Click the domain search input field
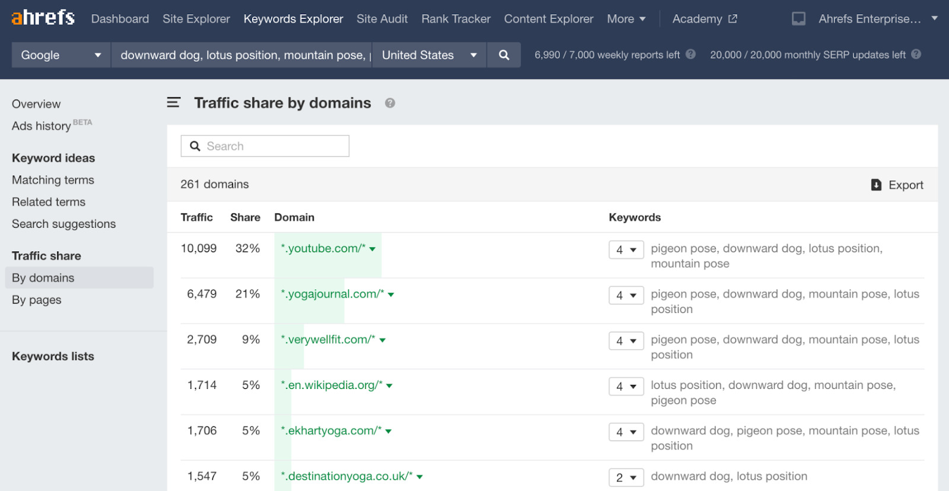The height and width of the screenshot is (491, 949). click(265, 146)
